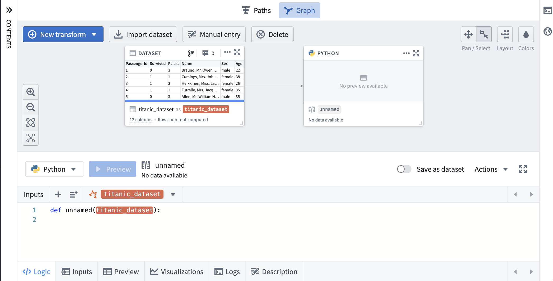Click the unnamed label in Python node
553x281 pixels.
[329, 109]
